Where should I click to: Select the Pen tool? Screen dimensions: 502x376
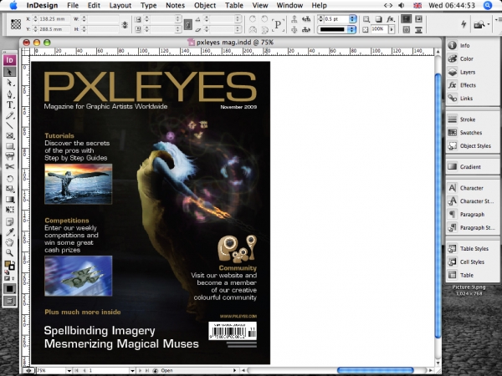click(9, 94)
